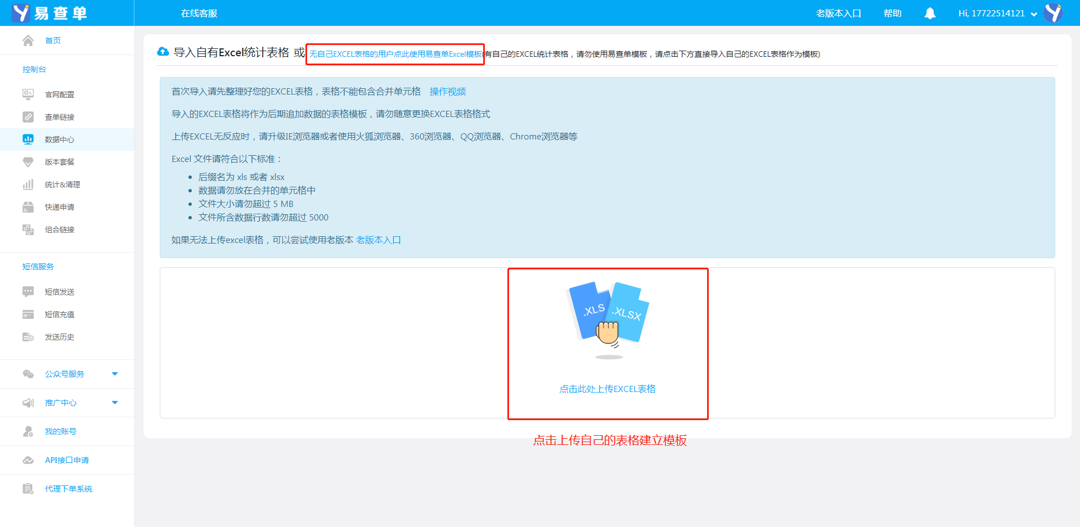Image resolution: width=1080 pixels, height=527 pixels.
Task: Click the user avatar logo at top right
Action: [x=1053, y=13]
